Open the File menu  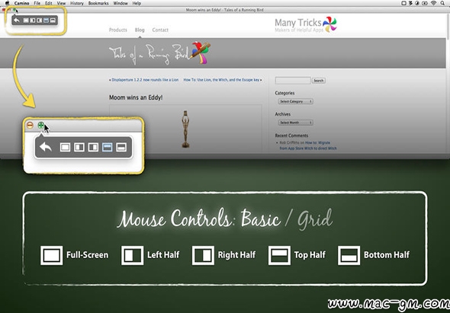[37, 3]
